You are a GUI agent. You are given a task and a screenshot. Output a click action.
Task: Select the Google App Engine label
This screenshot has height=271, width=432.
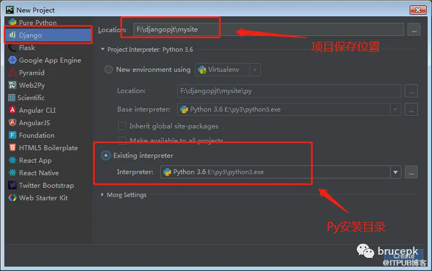(50, 60)
